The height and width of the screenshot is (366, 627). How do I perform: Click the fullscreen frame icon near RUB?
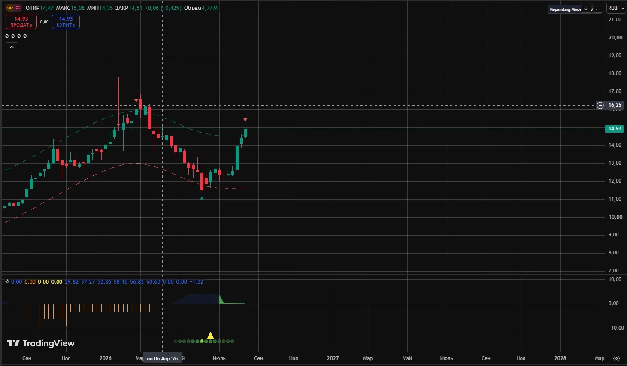(x=598, y=8)
